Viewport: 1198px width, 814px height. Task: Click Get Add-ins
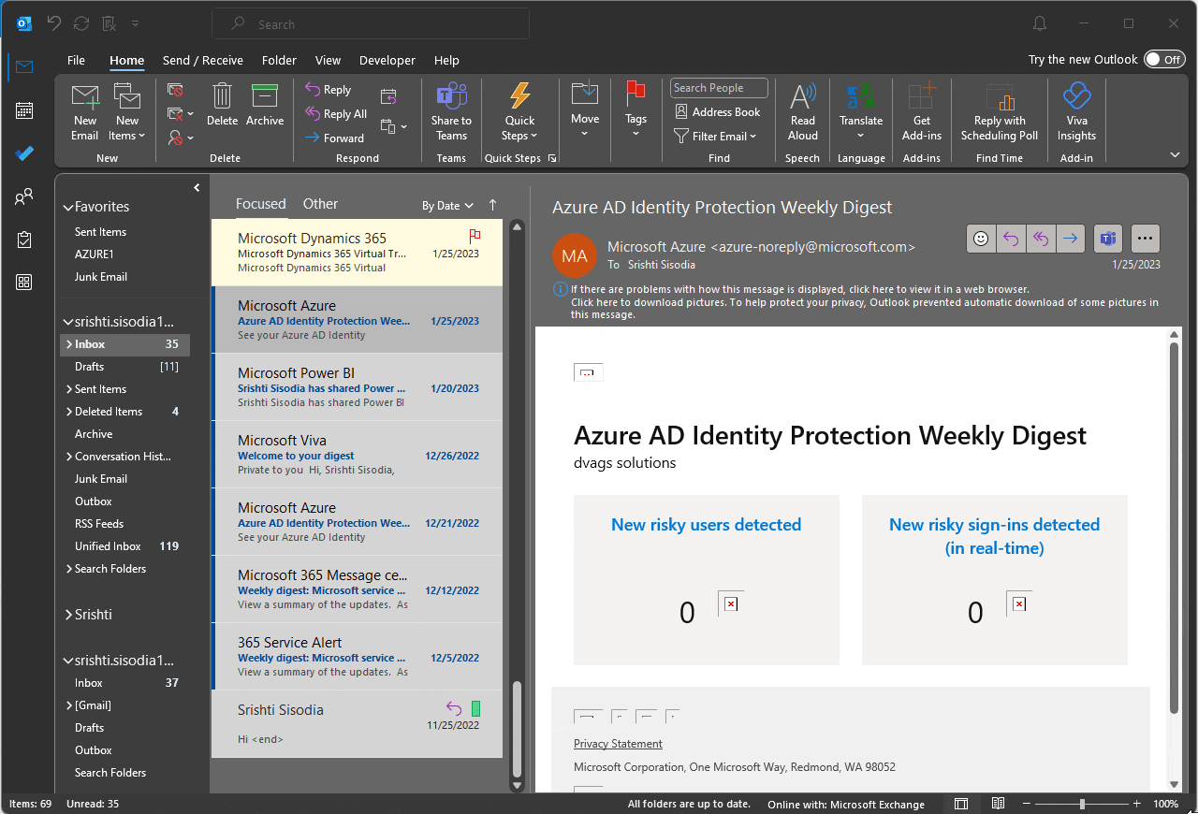click(x=922, y=111)
